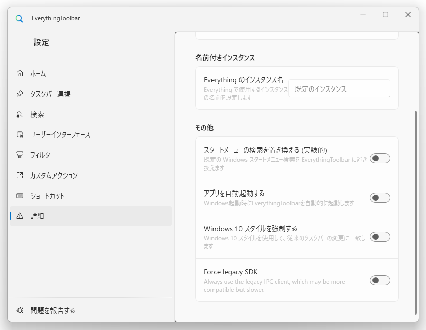Select ユーザーインターフェース in the sidebar
This screenshot has height=330, width=426.
click(x=91, y=134)
